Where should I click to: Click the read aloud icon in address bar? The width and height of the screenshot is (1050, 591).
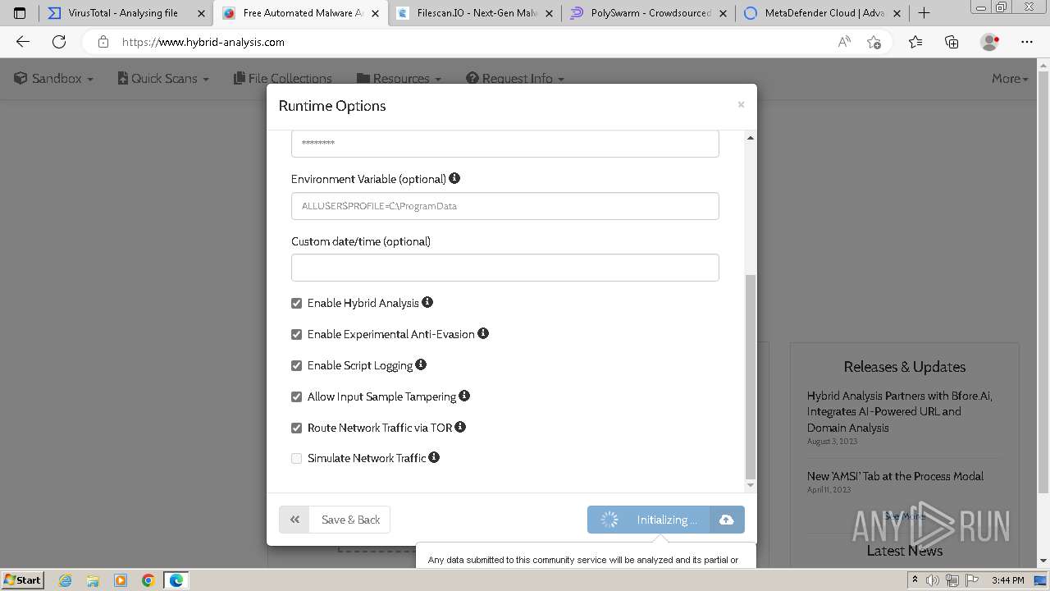pyautogui.click(x=844, y=42)
